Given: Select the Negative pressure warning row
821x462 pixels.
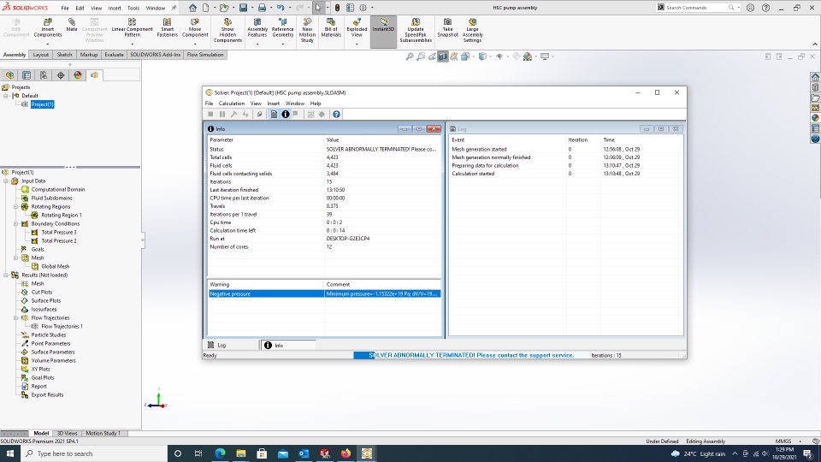Looking at the screenshot, I should (324, 293).
